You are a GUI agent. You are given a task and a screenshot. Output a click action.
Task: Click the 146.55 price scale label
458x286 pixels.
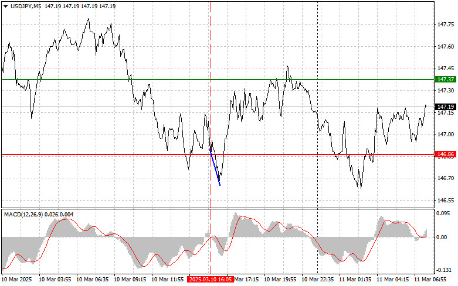pyautogui.click(x=445, y=200)
